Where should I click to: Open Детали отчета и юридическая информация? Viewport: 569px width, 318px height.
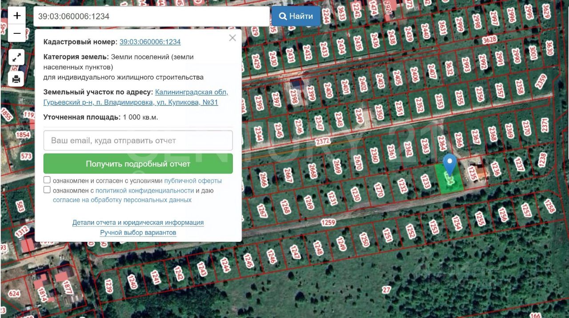[138, 222]
